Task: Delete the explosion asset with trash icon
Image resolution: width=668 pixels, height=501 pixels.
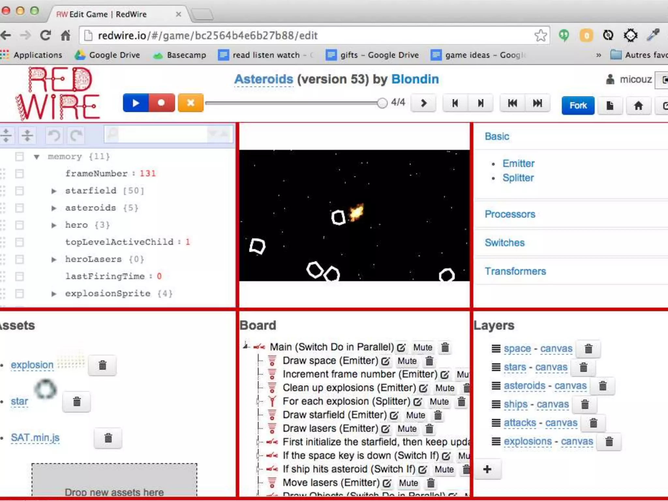Action: pos(102,365)
